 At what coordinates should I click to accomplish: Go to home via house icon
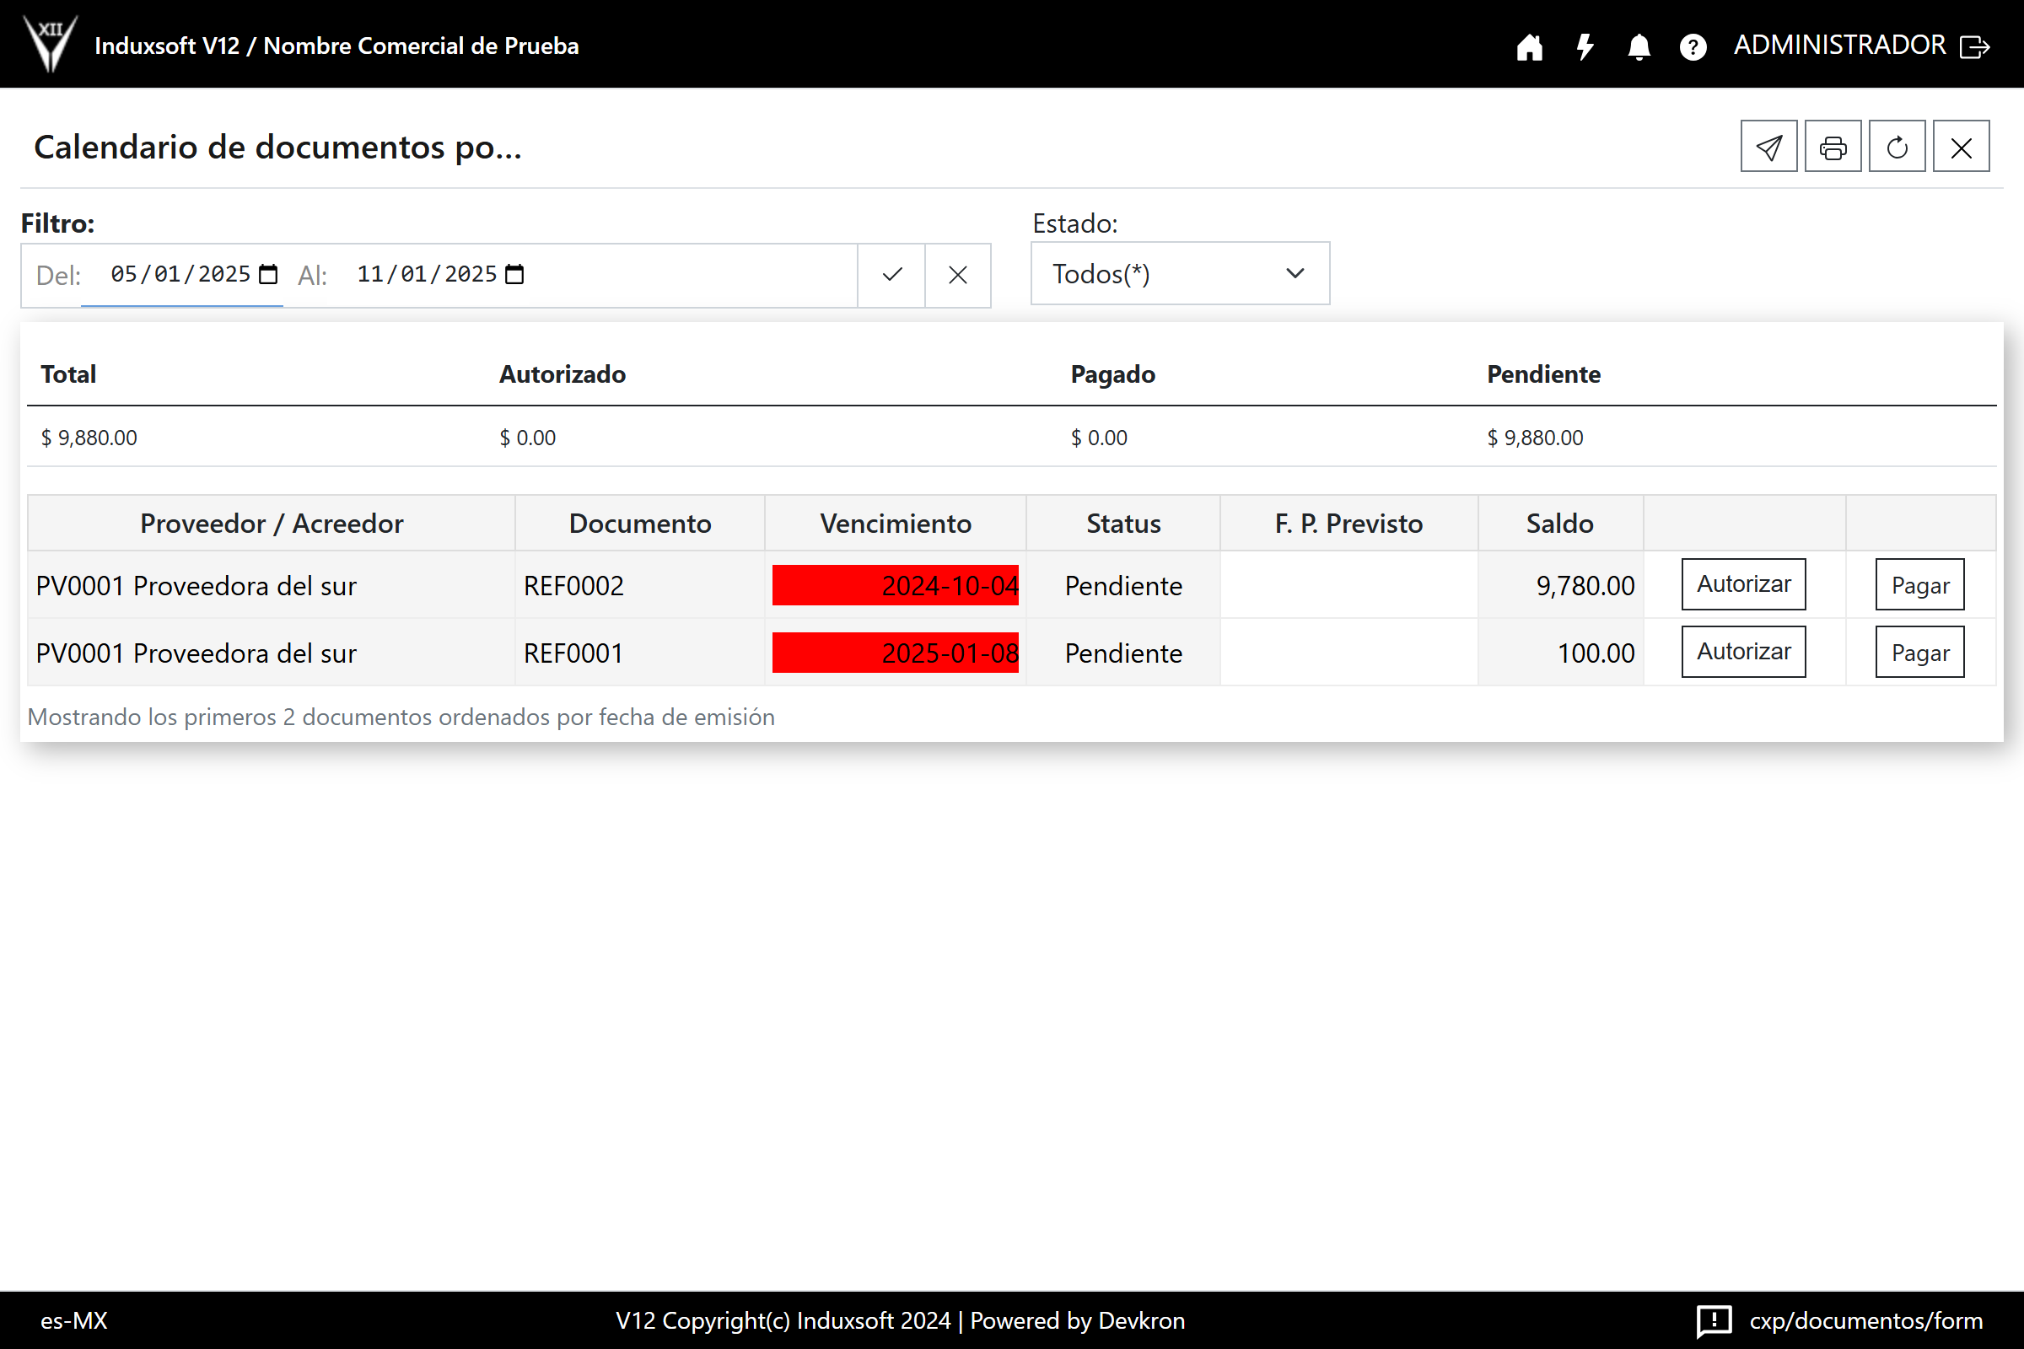[x=1529, y=46]
